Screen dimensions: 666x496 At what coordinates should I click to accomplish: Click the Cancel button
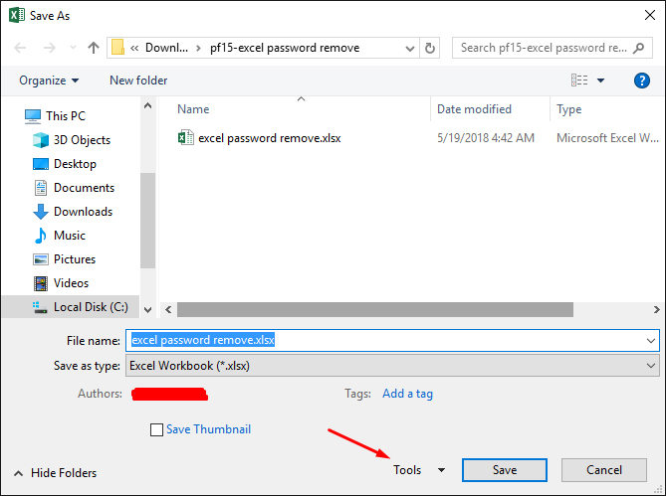pyautogui.click(x=604, y=470)
